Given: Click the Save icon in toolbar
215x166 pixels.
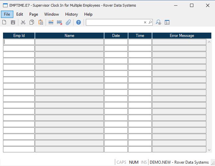Looking at the screenshot, I should 13,22.
